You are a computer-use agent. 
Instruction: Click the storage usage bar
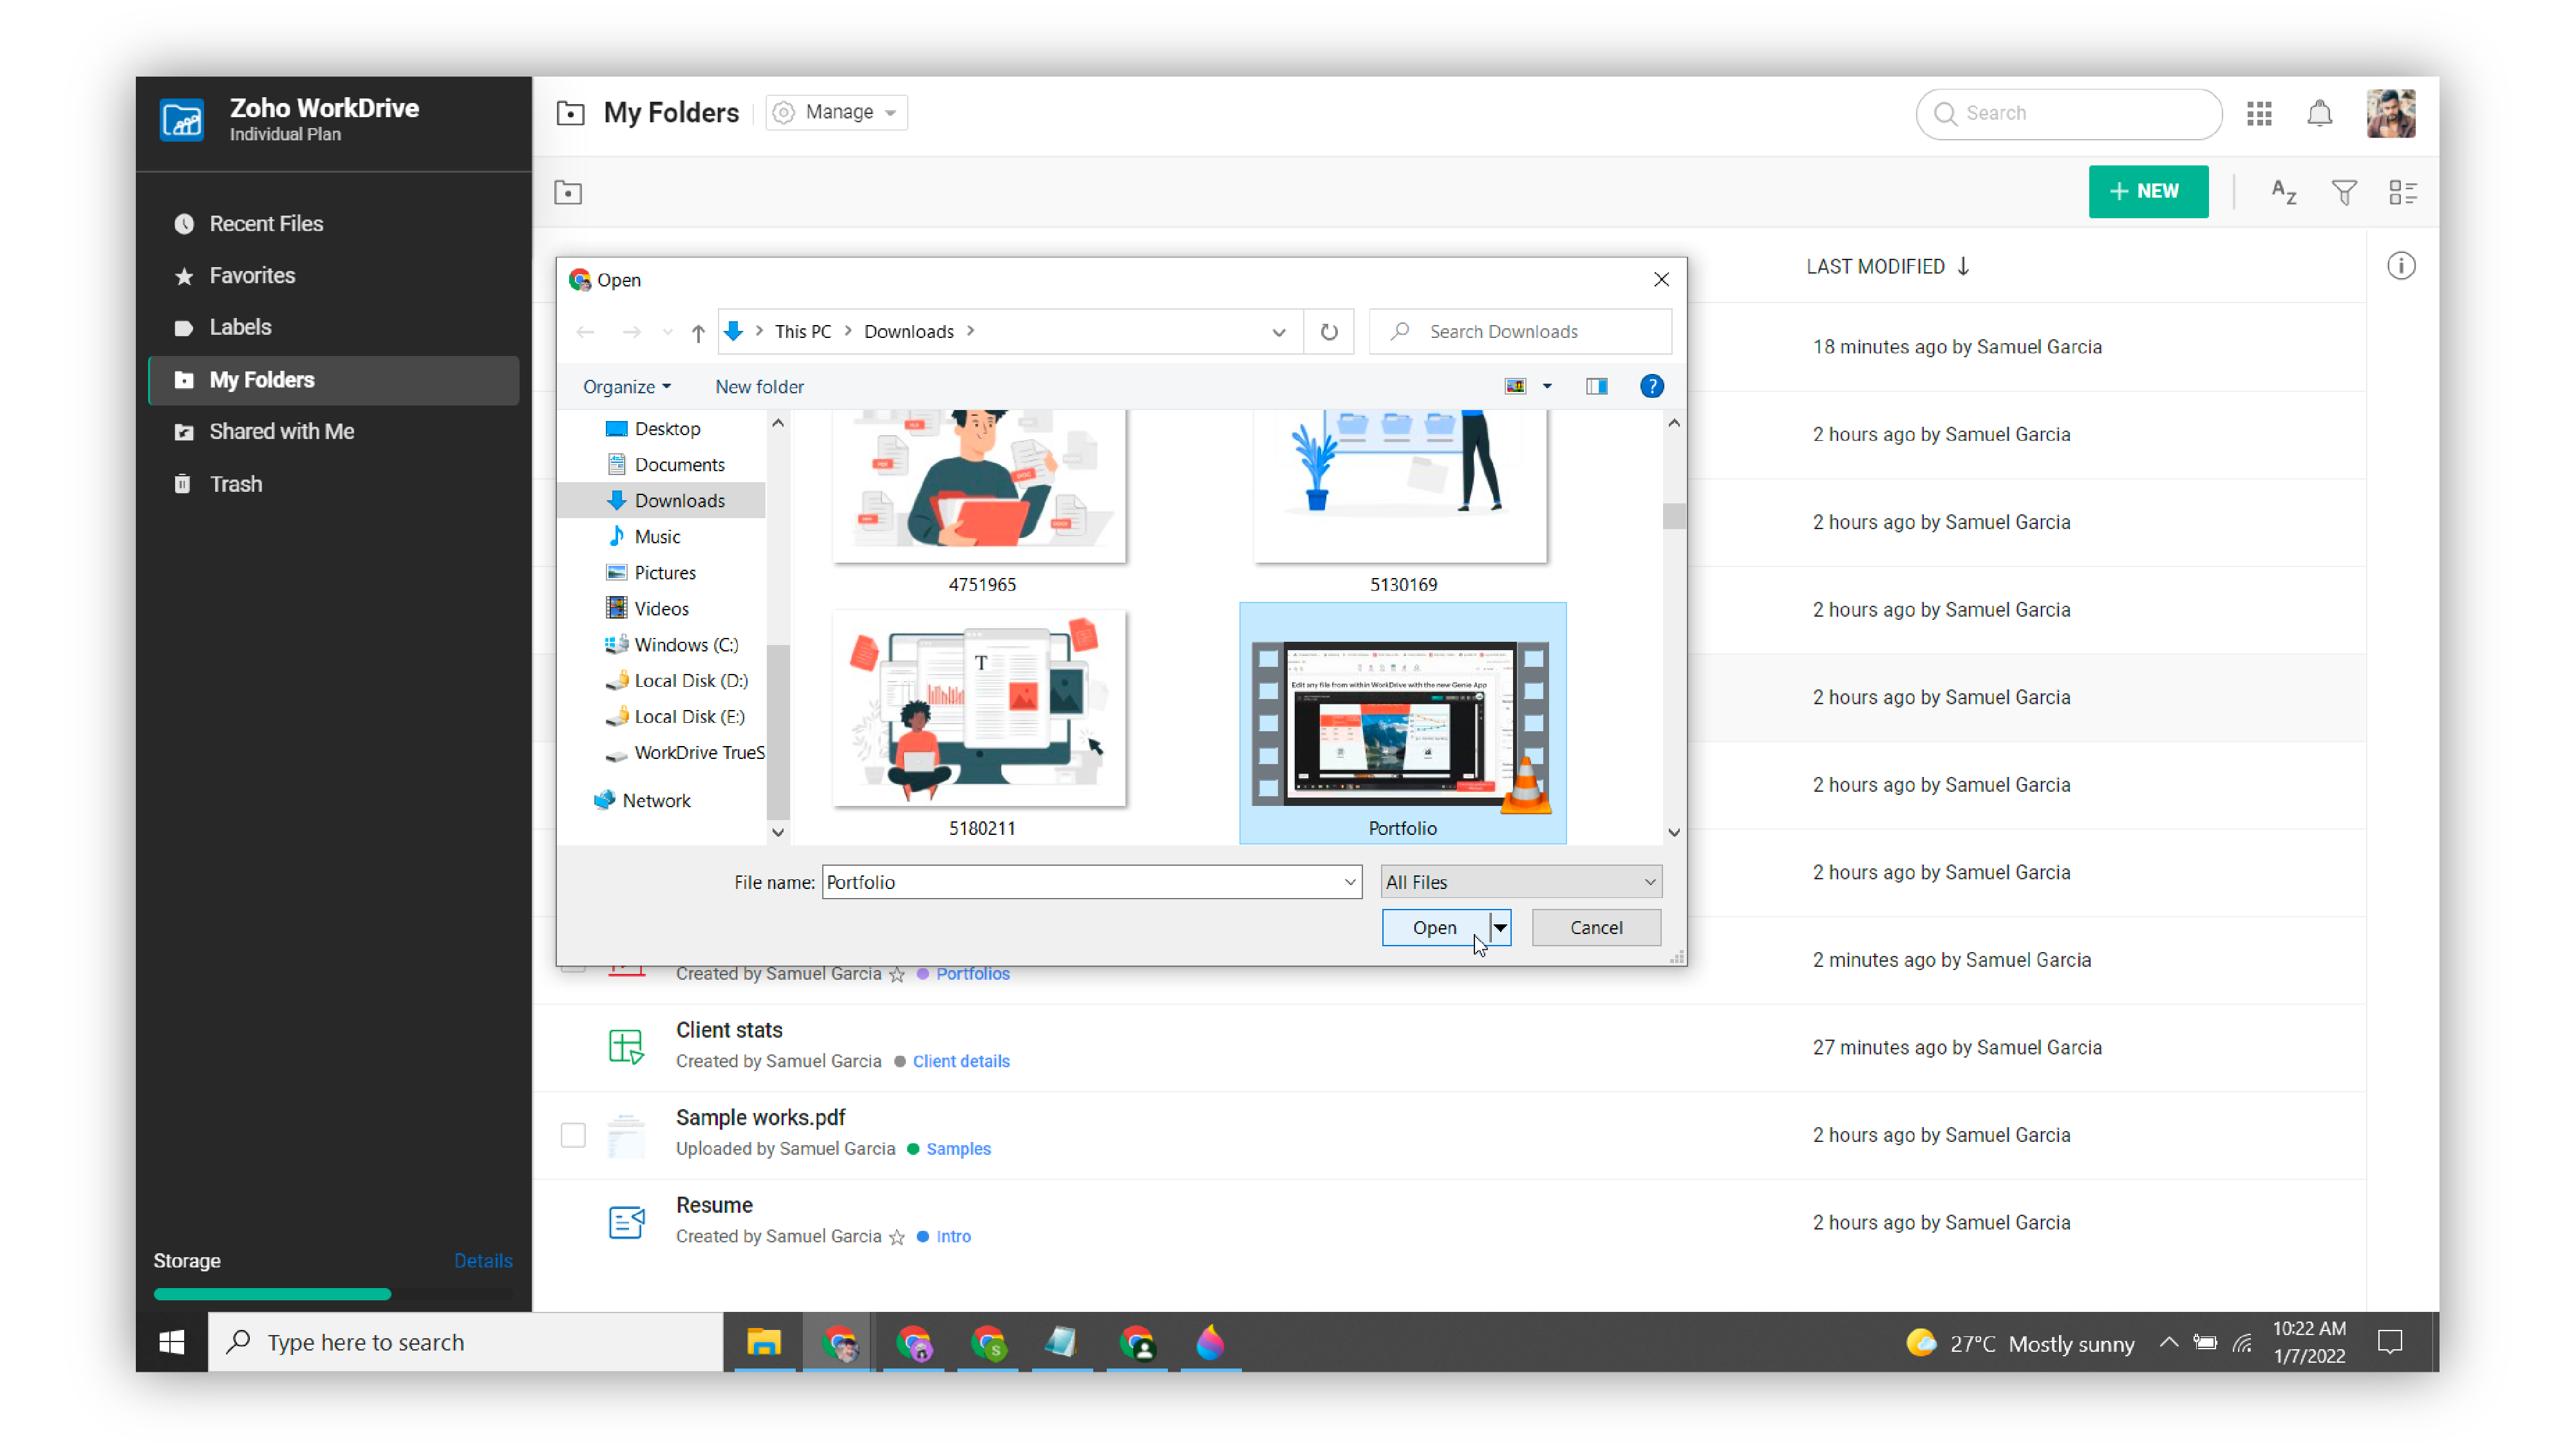tap(271, 1293)
